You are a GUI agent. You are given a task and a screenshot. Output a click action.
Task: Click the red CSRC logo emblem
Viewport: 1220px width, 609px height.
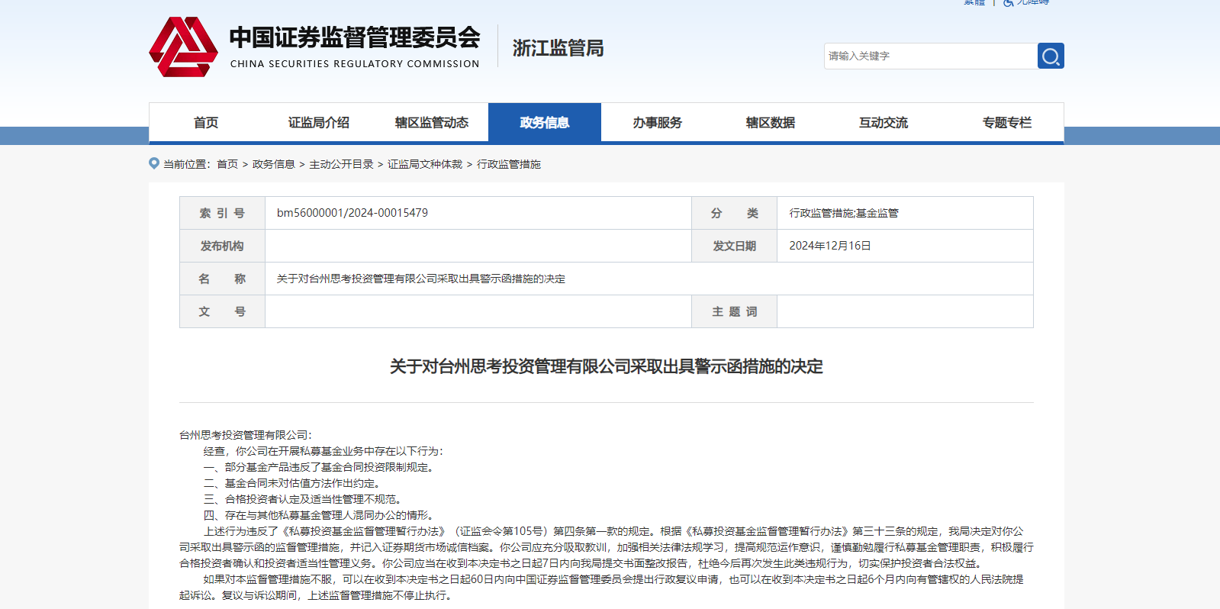click(183, 47)
